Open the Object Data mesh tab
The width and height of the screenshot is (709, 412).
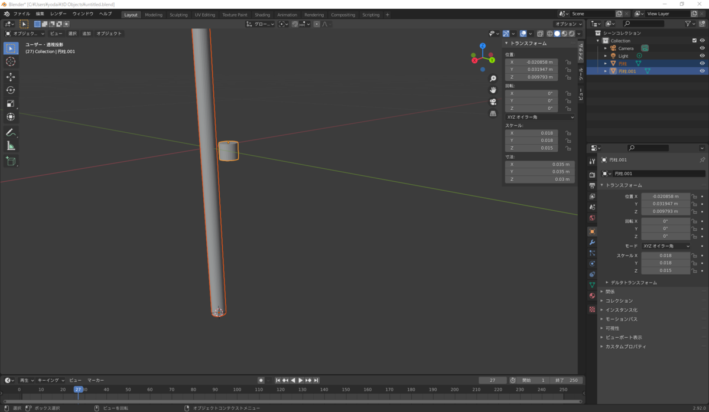click(x=592, y=285)
